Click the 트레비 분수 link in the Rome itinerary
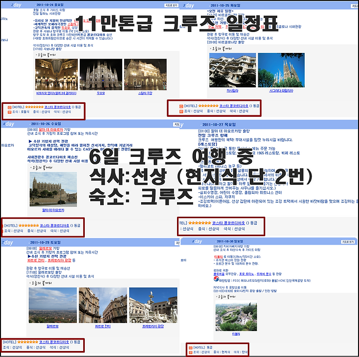Image resolution: width=359 pixels, height=357 pixels. 264,274
